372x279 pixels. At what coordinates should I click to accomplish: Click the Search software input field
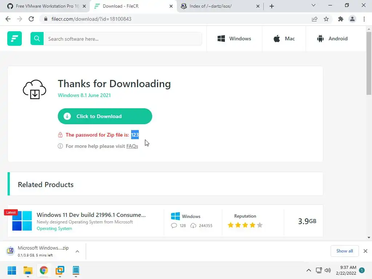[123, 39]
